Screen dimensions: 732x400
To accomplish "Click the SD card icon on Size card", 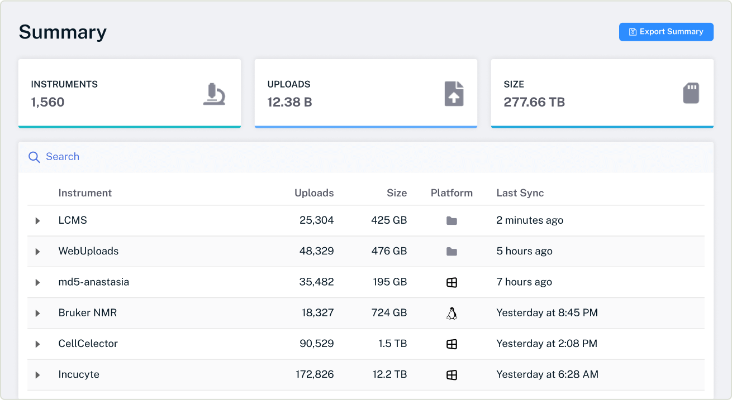I will pos(691,93).
